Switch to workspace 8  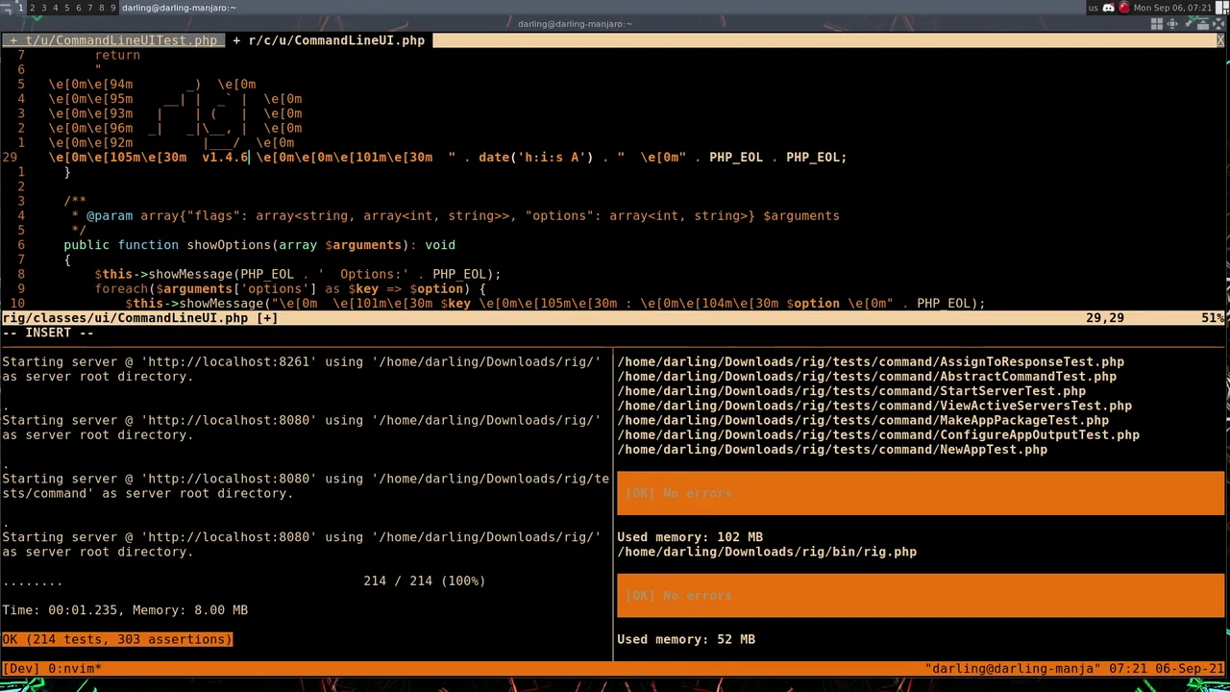101,8
